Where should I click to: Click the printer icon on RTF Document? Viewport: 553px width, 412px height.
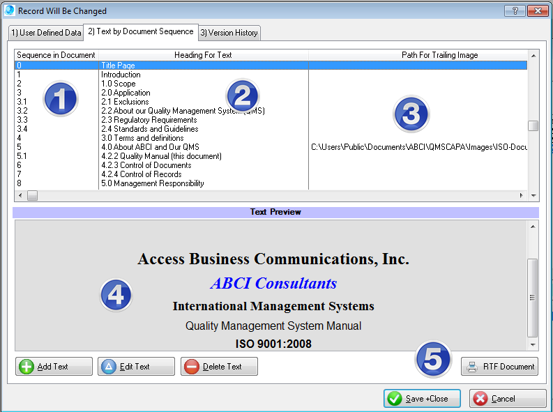(x=472, y=367)
